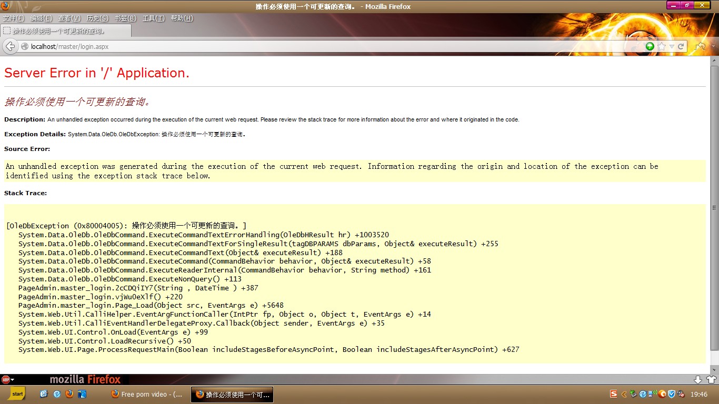Click the Windows start button
The height and width of the screenshot is (404, 719).
17,394
